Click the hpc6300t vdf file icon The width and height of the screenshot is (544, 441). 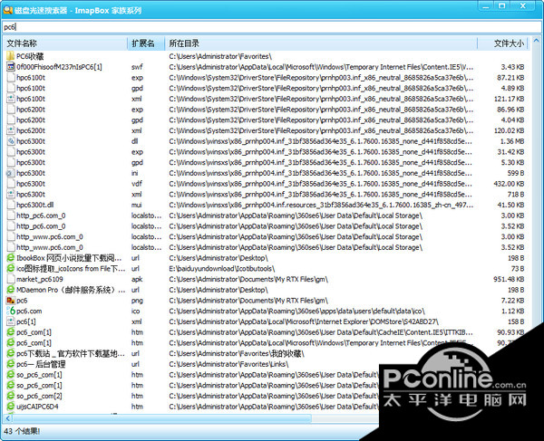(x=11, y=184)
